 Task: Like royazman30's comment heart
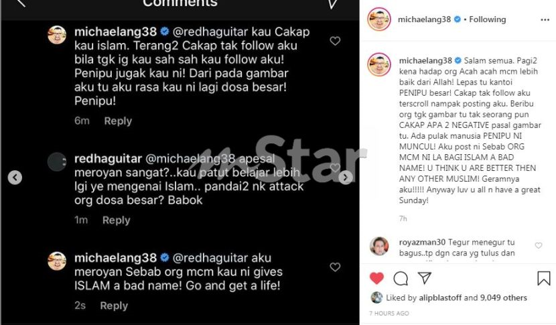coord(539,246)
